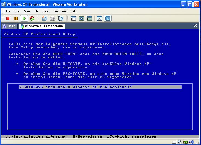Switch to the Home tab
Screen dimensions: 201x145
coord(9,26)
